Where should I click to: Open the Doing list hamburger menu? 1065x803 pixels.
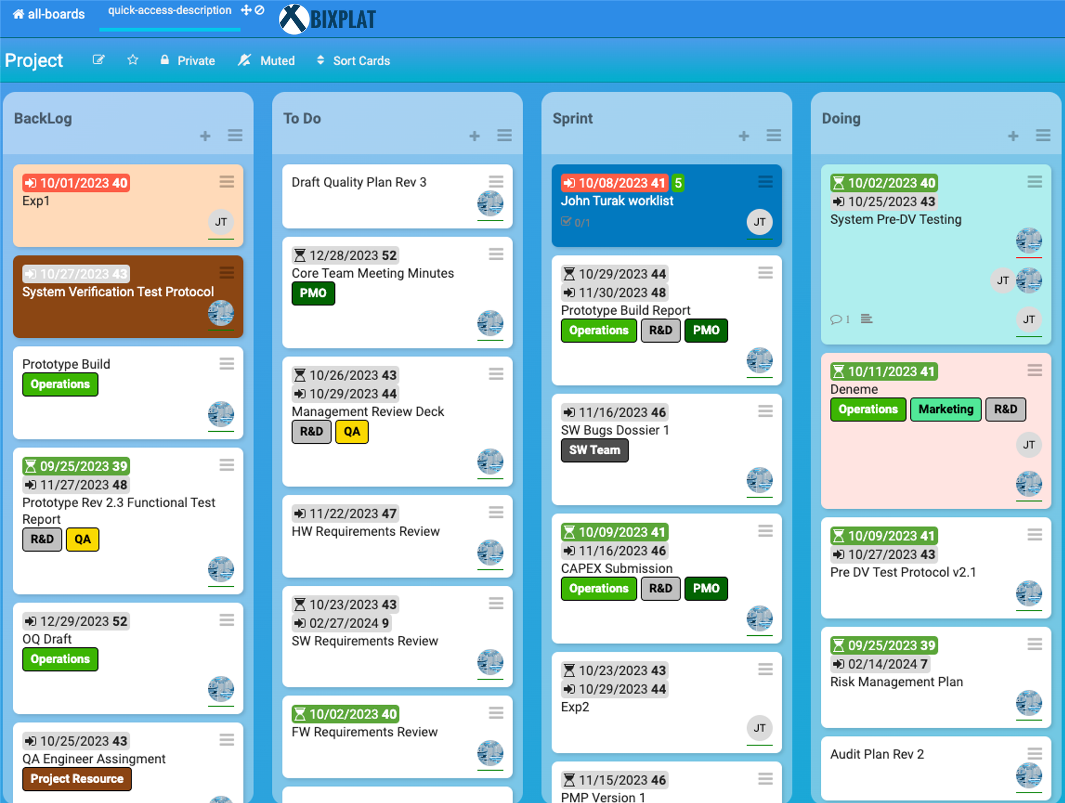1043,135
